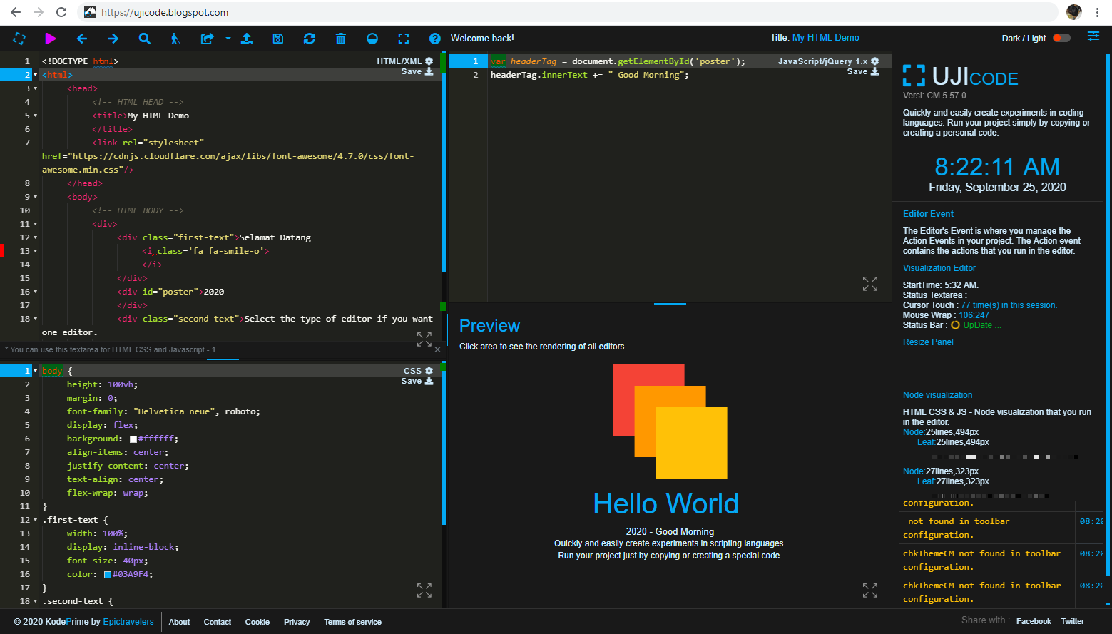The image size is (1112, 634).
Task: Expand the Preview panel with arrows icon
Action: point(870,590)
